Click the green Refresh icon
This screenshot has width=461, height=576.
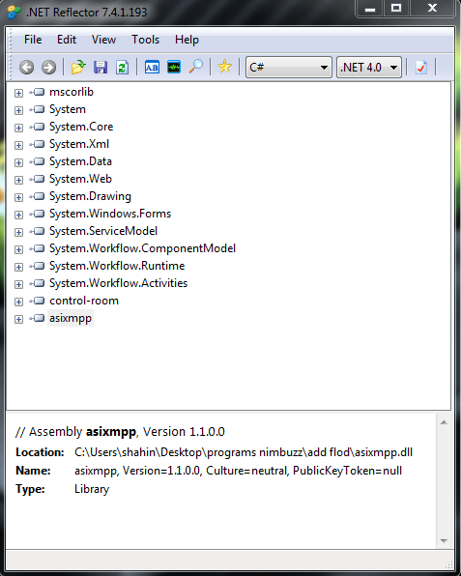(x=122, y=68)
